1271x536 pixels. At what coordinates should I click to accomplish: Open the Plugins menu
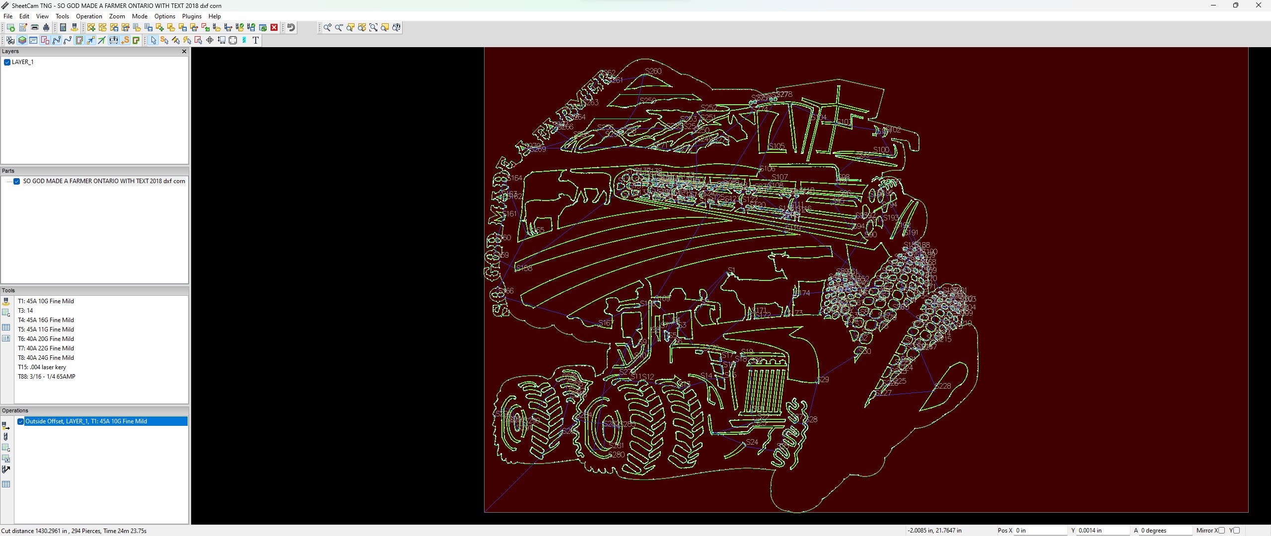coord(192,16)
